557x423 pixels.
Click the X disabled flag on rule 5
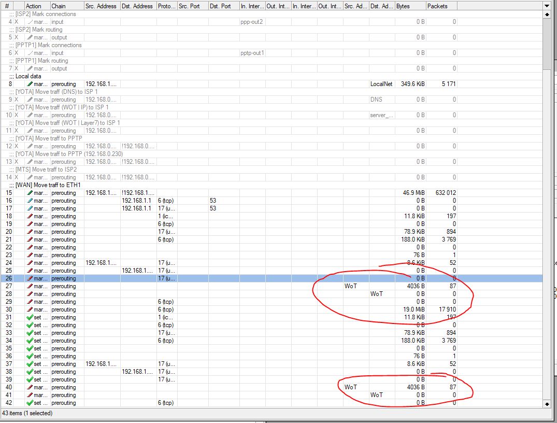click(17, 37)
